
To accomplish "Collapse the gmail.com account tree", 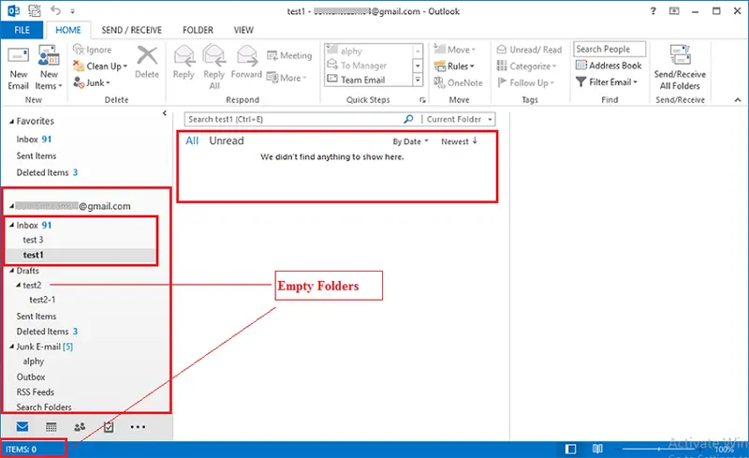I will (11, 207).
